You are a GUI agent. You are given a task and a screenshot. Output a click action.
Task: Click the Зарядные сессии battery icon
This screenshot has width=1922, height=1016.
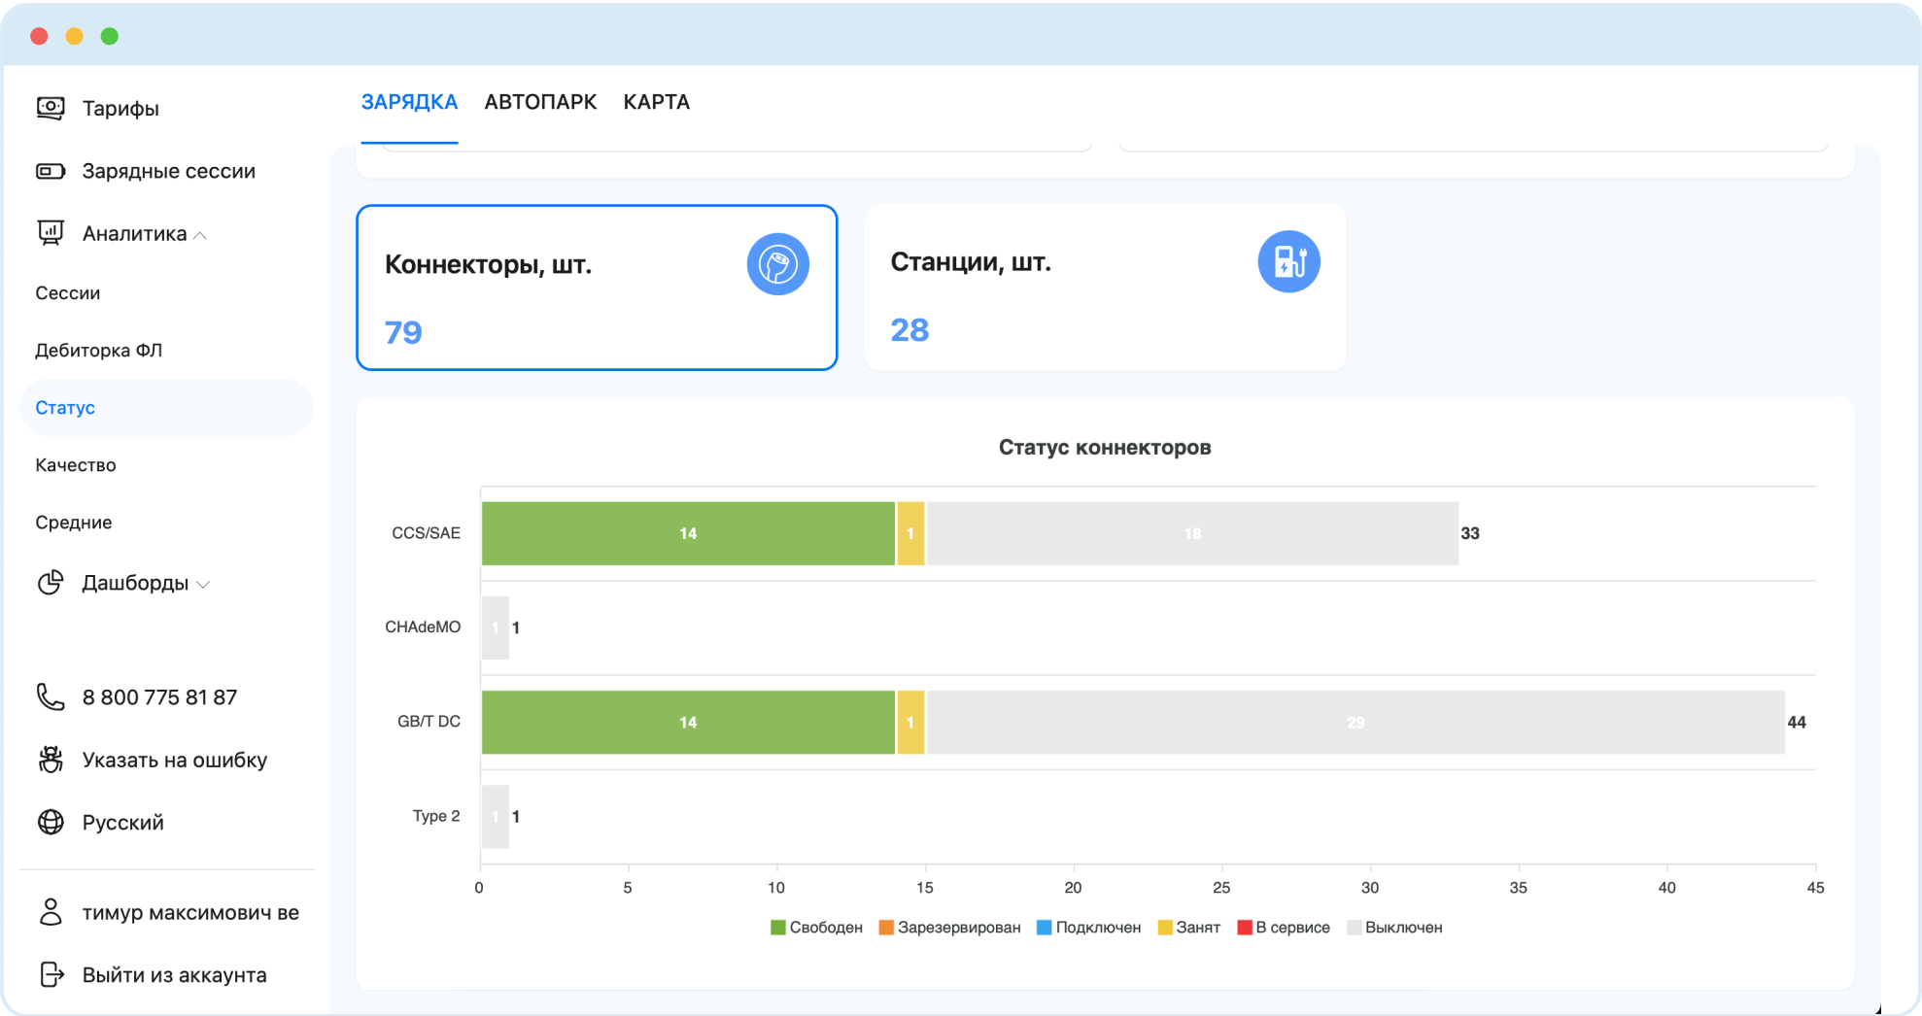[x=51, y=171]
